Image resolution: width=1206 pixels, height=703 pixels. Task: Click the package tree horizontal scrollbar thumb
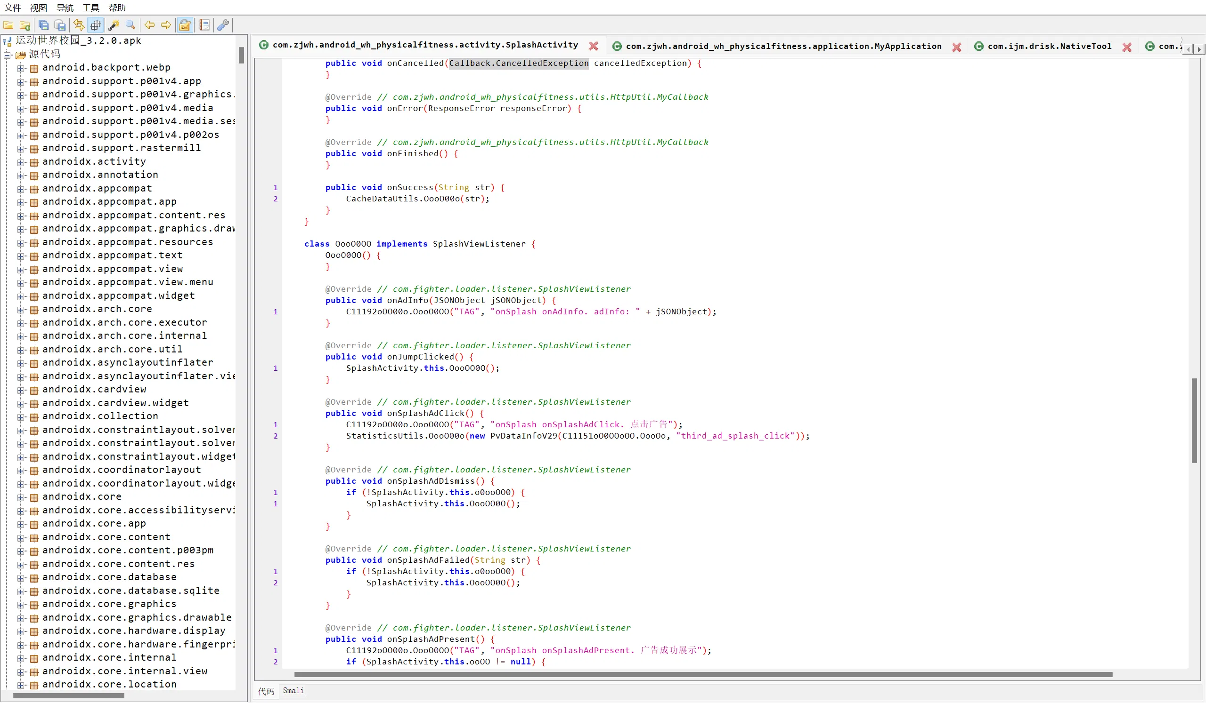tap(68, 696)
